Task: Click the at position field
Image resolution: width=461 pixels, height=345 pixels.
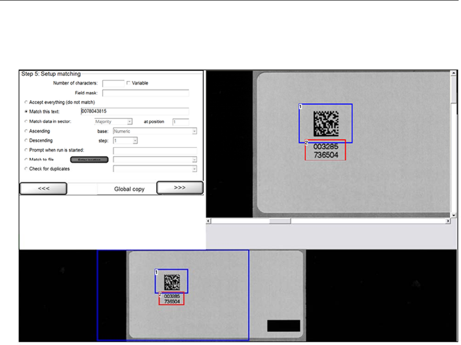Action: [181, 122]
